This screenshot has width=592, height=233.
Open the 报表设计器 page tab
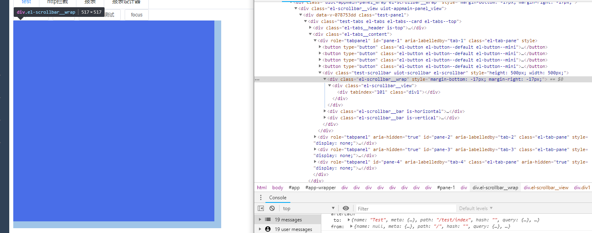126,2
